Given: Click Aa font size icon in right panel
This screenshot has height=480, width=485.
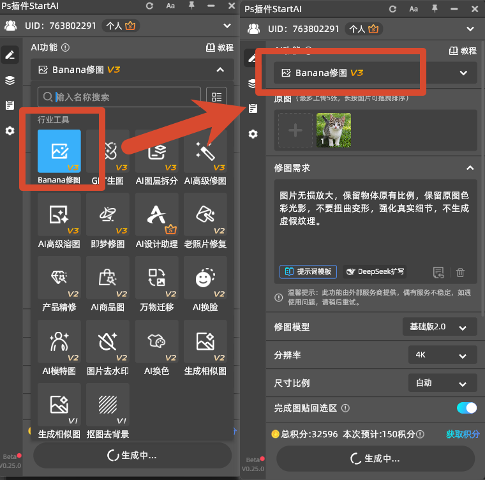Looking at the screenshot, I should (414, 9).
